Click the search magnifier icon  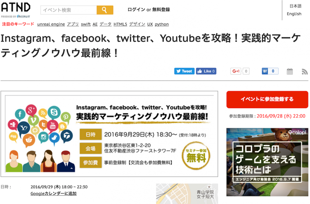(x=105, y=10)
